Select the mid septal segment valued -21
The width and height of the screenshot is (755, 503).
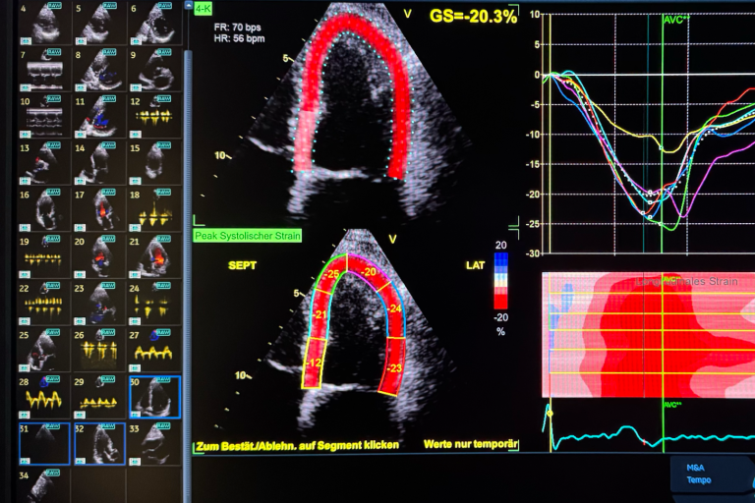click(319, 313)
